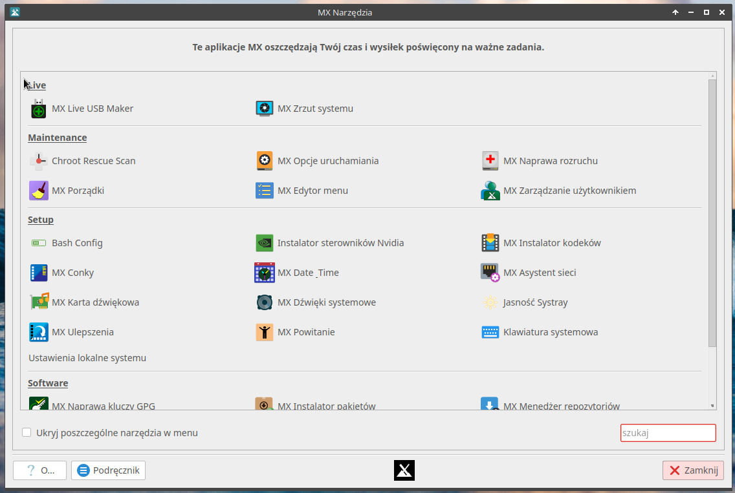Open MX Powitanie welcome icon

(x=265, y=332)
